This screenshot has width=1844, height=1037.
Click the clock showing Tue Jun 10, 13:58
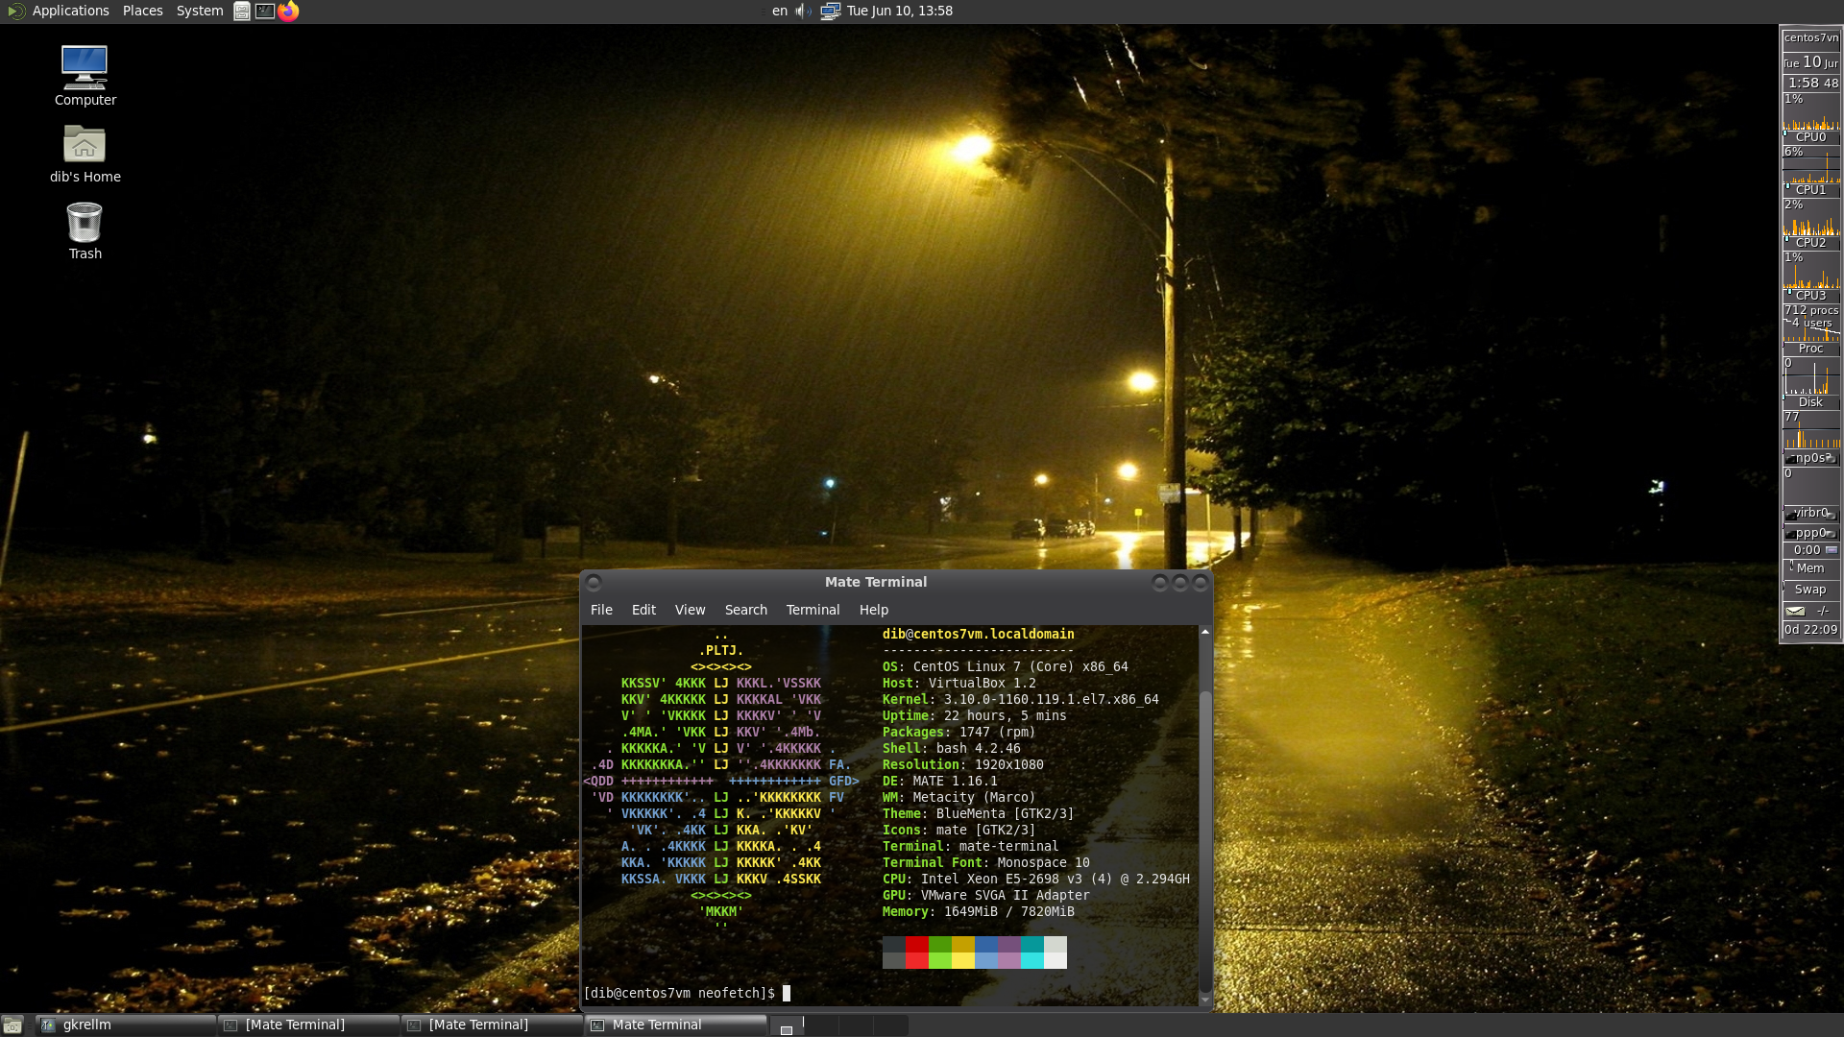point(900,12)
